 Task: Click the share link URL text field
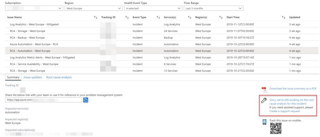pyautogui.click(x=43, y=100)
